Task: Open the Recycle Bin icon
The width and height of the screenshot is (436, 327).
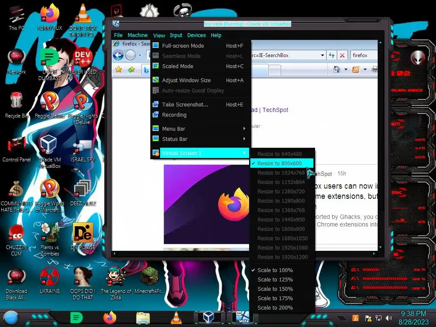Action: coord(17,105)
